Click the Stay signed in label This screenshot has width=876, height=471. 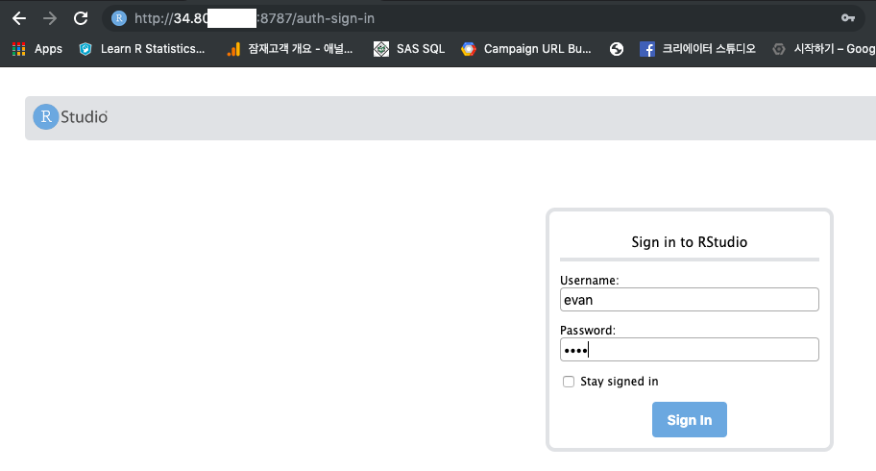tap(619, 382)
